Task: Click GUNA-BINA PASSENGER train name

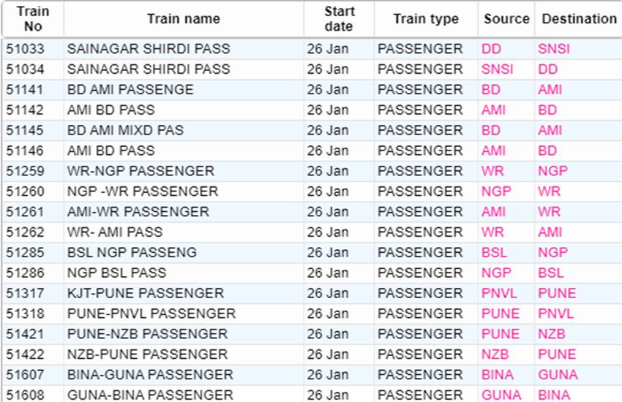Action: [x=150, y=395]
